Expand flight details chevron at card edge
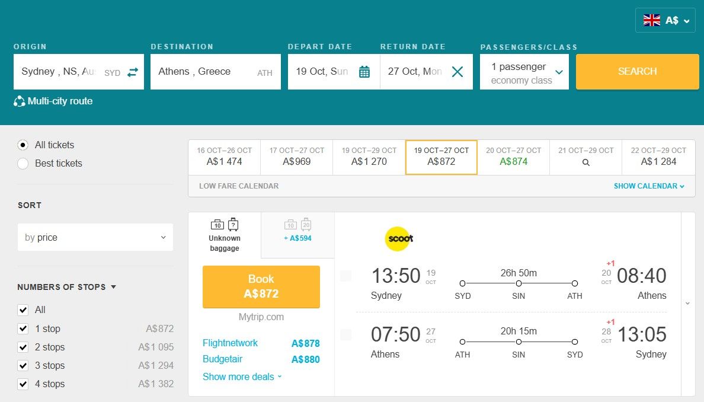 click(x=687, y=304)
